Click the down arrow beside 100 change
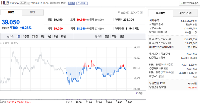201x105 pixels. pyautogui.click(x=11, y=28)
